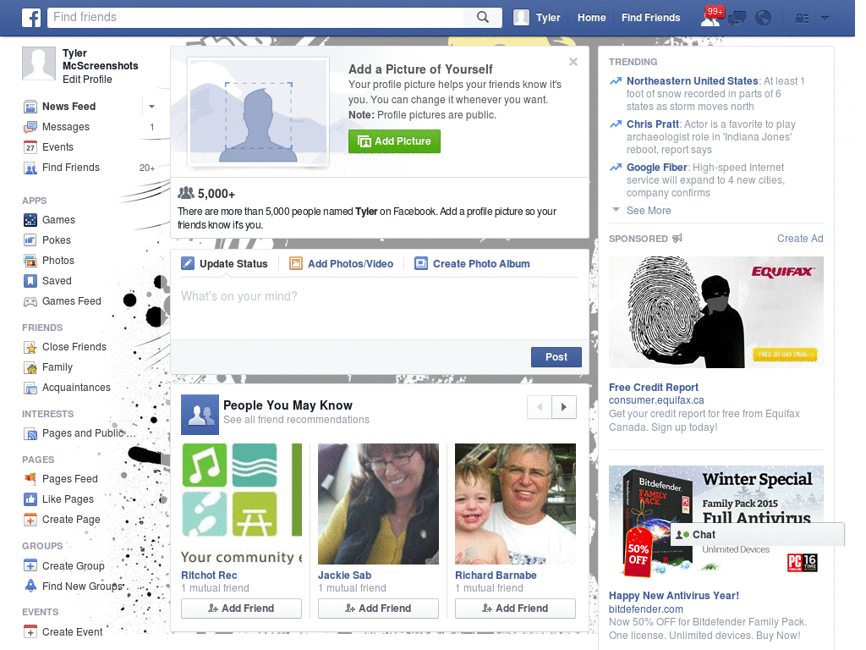
Task: Add Richard Barnabe as friend
Action: pos(515,609)
